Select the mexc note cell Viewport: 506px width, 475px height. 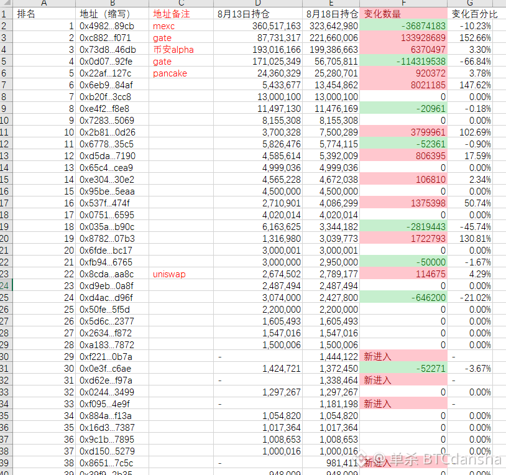[181, 26]
